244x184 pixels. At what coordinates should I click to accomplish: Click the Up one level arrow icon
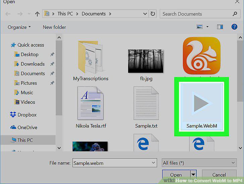click(x=37, y=14)
